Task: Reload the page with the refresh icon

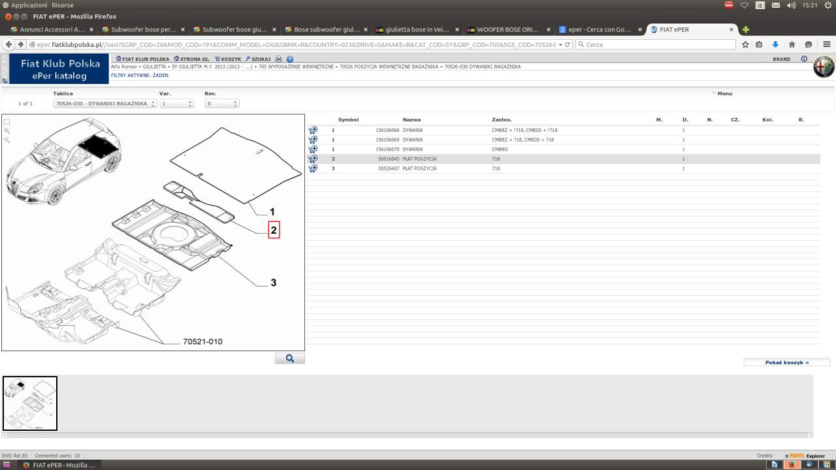Action: (x=568, y=44)
